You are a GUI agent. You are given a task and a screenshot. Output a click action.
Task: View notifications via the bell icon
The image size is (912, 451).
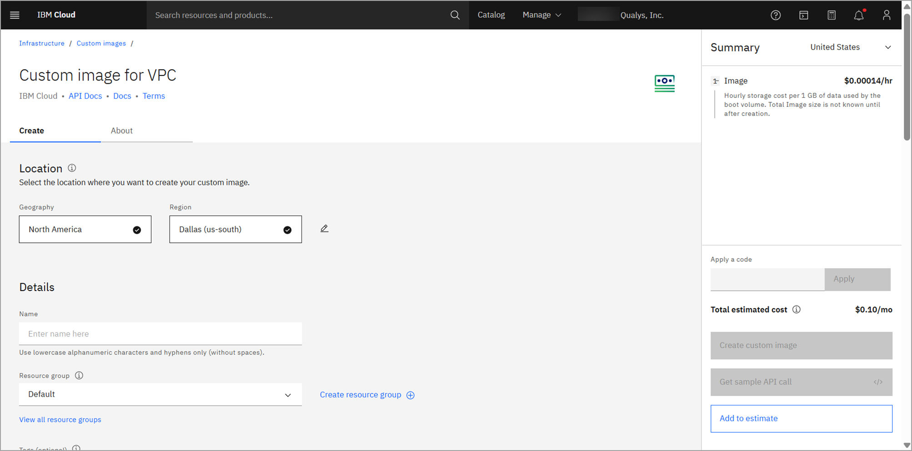point(859,15)
